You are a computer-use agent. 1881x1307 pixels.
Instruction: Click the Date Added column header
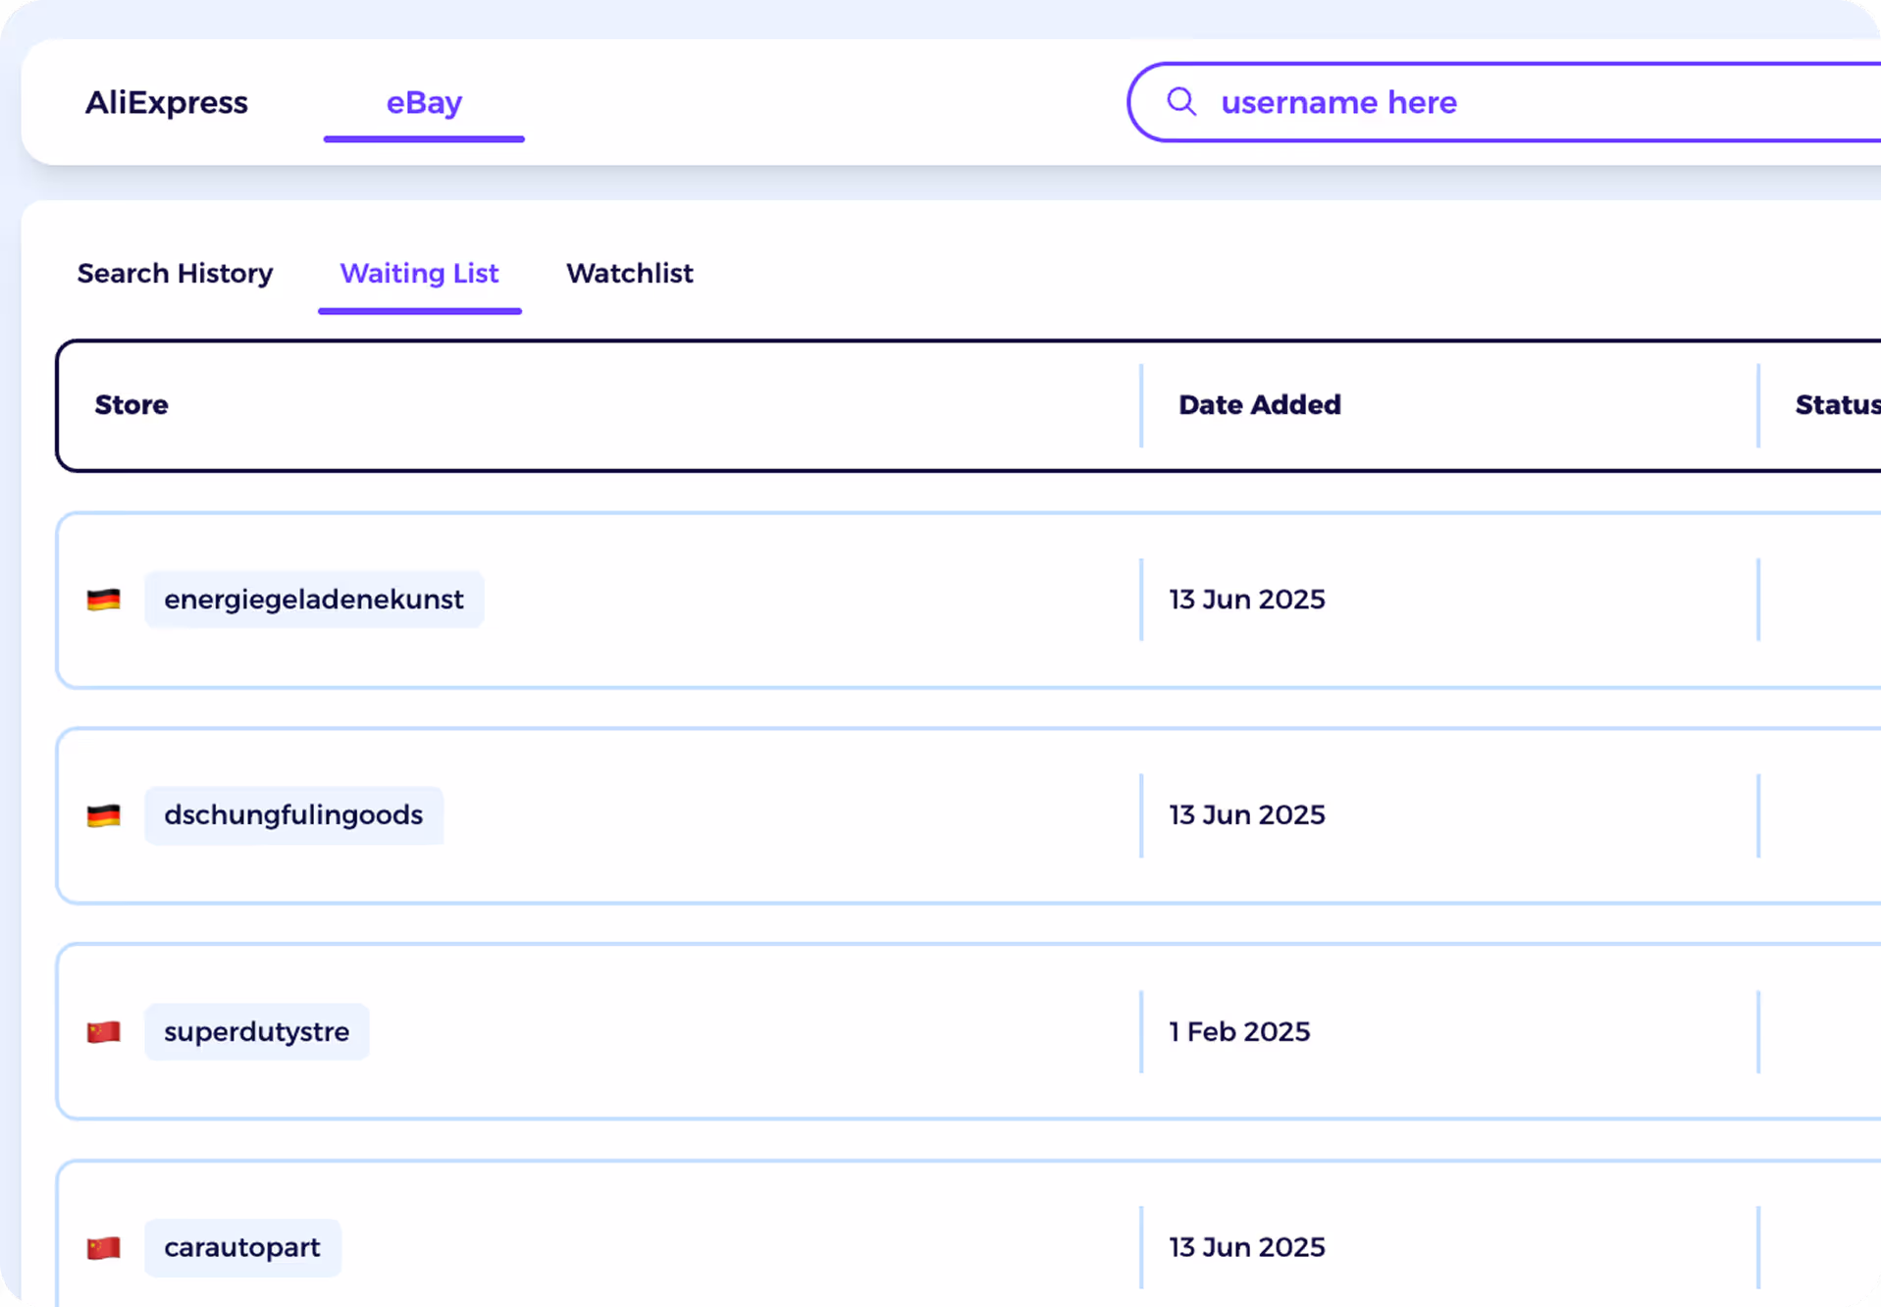coord(1259,405)
